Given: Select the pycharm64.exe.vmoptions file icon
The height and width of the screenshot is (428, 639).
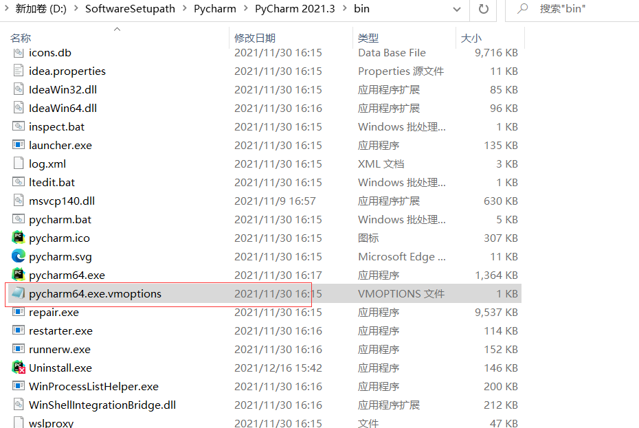Looking at the screenshot, I should click(19, 293).
